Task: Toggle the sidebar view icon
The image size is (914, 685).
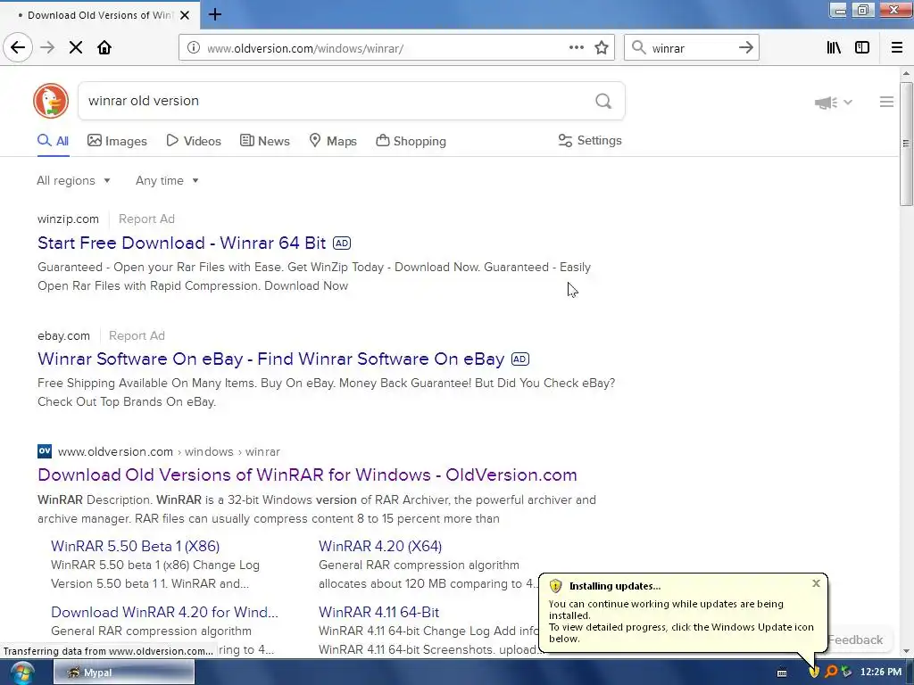Action: 862,48
